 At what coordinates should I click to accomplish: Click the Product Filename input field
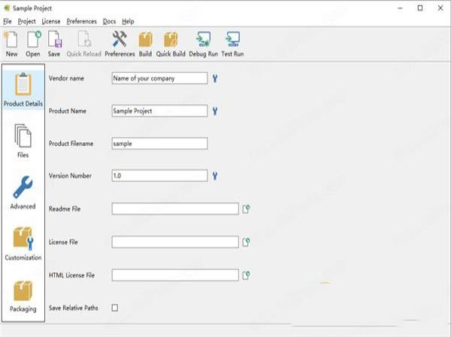159,144
